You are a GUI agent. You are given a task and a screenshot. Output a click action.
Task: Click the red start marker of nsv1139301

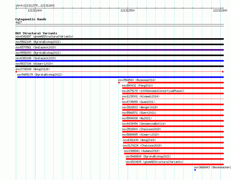point(123,99)
